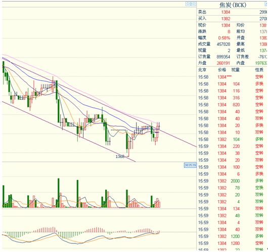Select the first 15:58 row marked 1384***
268x252 pixels.
click(x=232, y=77)
